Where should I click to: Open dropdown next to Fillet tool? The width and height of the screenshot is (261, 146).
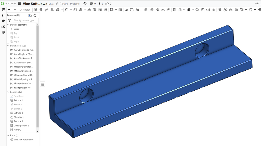tap(71, 10)
